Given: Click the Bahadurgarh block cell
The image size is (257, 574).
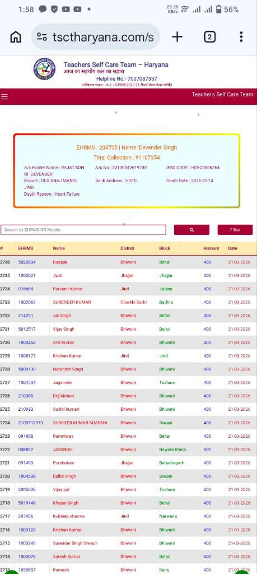Looking at the screenshot, I should (172, 463).
